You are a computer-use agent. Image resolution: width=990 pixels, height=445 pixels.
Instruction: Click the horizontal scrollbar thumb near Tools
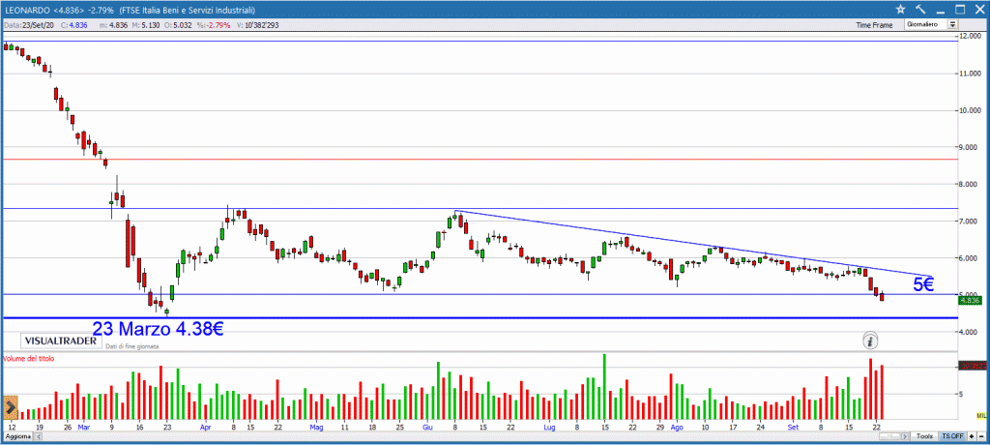coord(889,436)
